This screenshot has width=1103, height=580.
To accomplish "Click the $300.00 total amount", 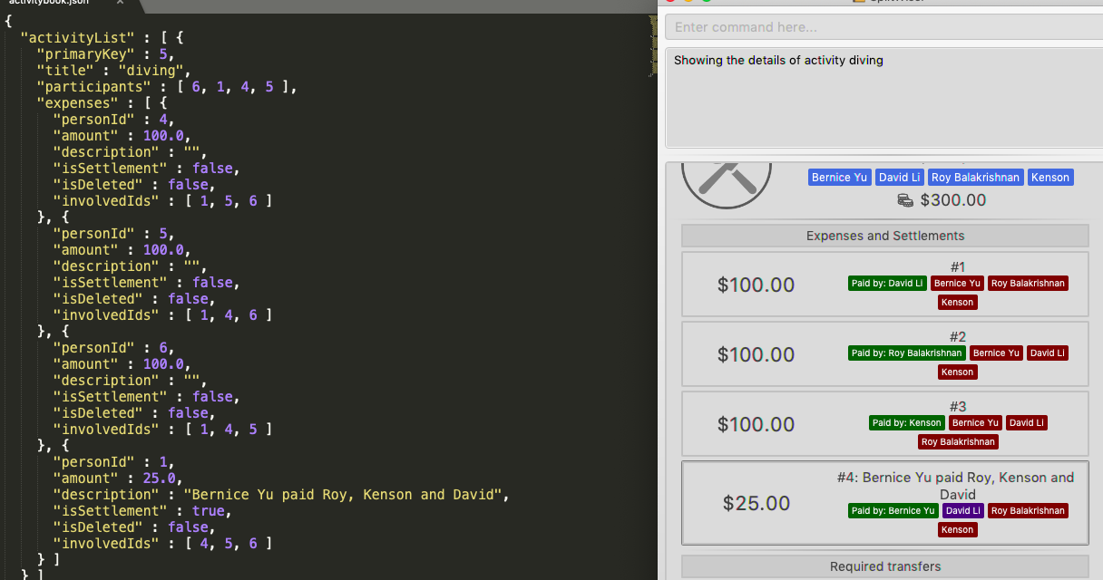I will pos(952,200).
